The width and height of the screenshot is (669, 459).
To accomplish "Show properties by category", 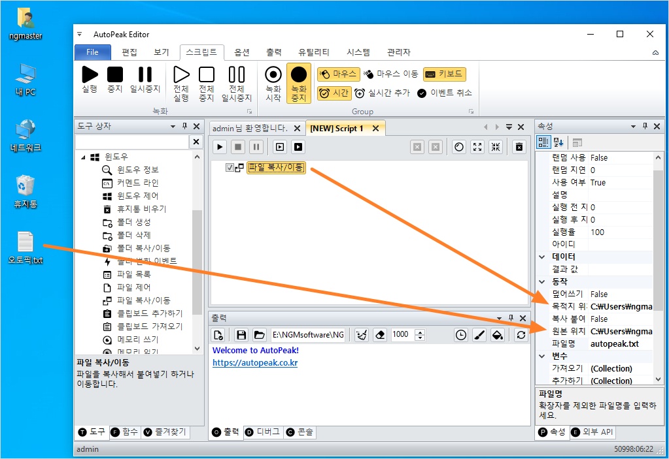I will click(543, 142).
